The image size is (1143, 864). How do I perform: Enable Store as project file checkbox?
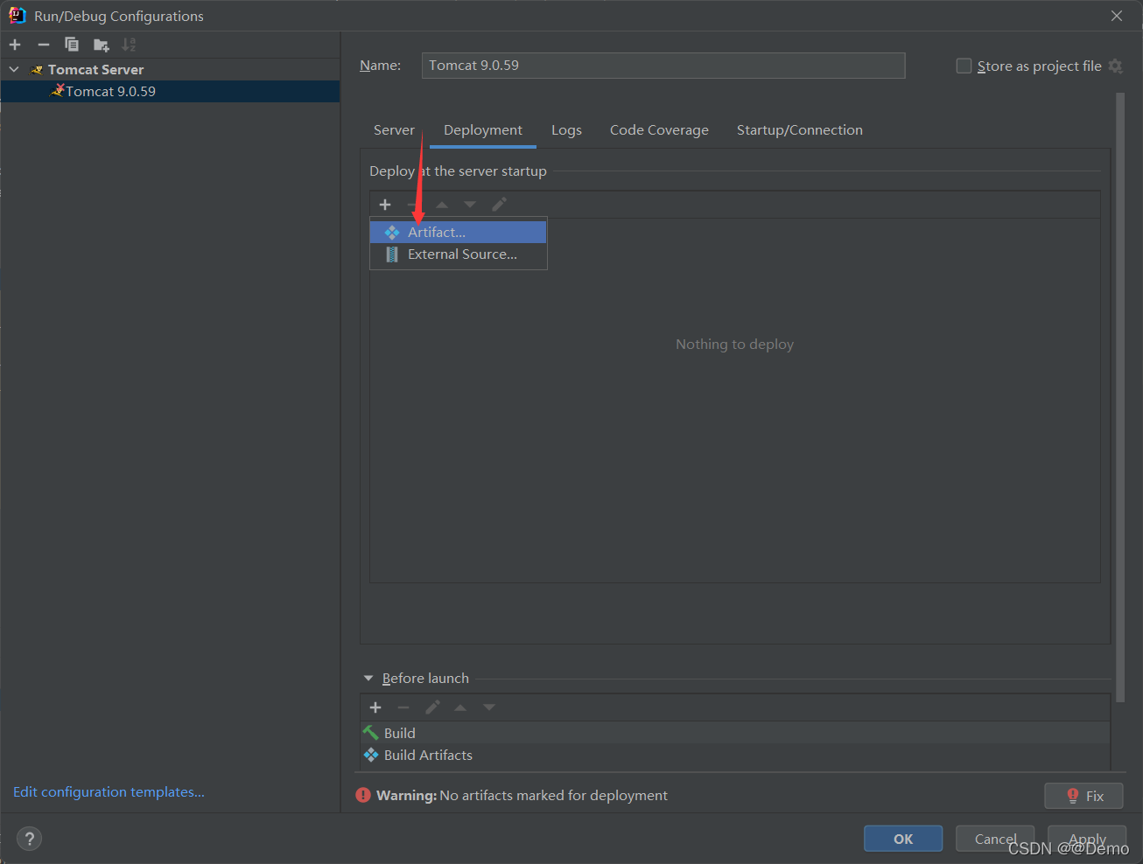[964, 66]
